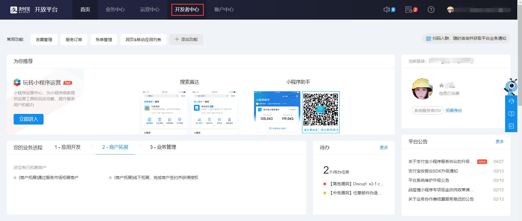Viewport: 522px width, 221px height.
Task: Click the home icon beside profile name
Action: click(441, 86)
